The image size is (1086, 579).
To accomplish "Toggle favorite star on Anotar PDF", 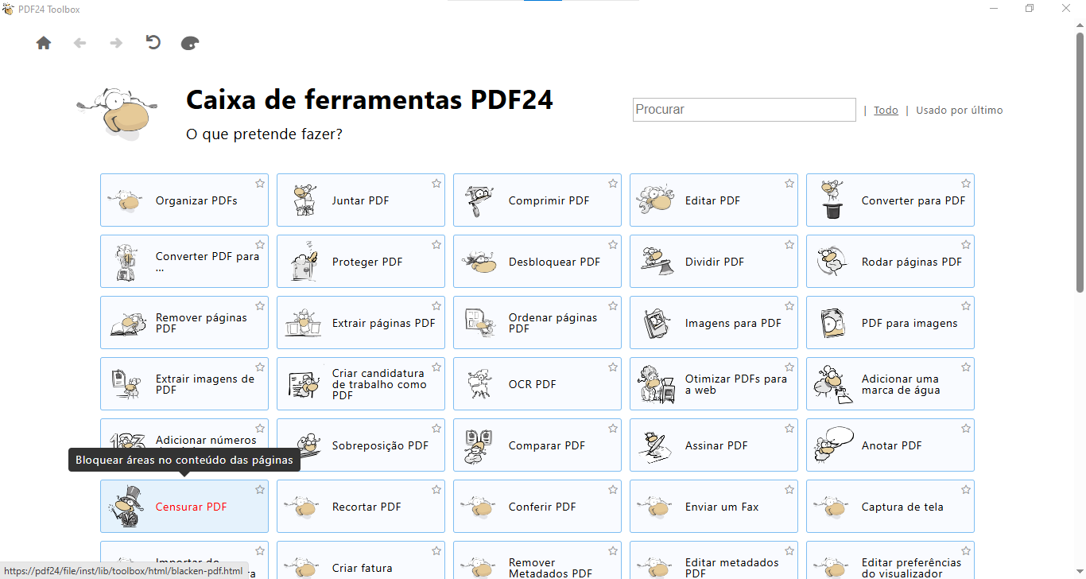I will pos(966,429).
